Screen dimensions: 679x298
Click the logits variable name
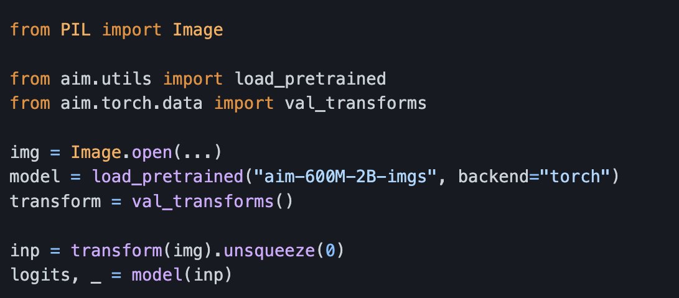(x=40, y=274)
